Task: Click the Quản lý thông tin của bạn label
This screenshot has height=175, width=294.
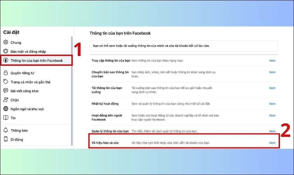Action: (x=110, y=131)
